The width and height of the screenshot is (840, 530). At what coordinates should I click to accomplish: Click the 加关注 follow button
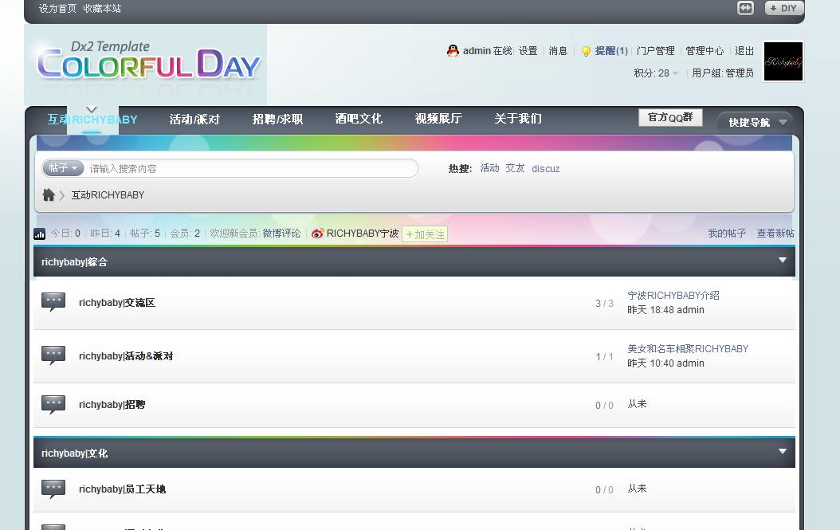(x=425, y=234)
